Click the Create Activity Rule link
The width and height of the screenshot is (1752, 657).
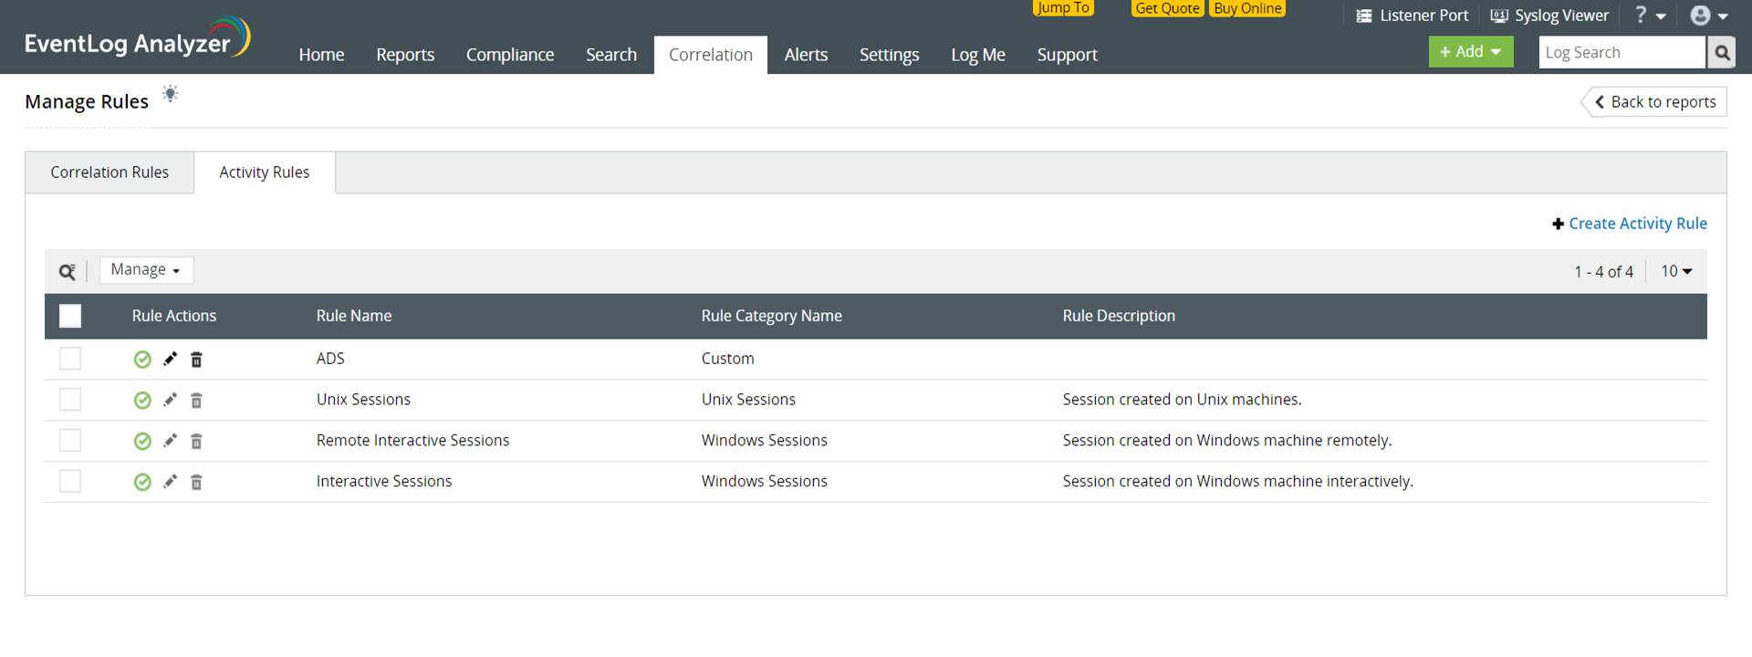tap(1637, 224)
